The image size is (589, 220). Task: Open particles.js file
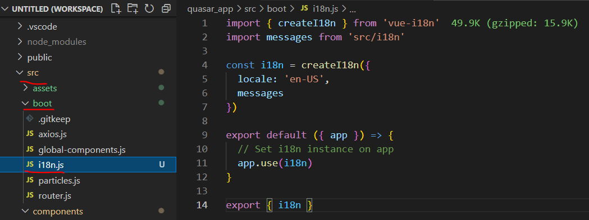click(60, 181)
